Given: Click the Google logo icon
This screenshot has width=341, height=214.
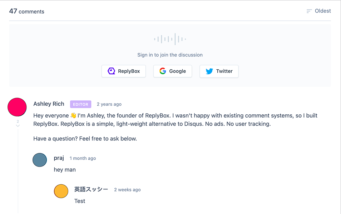Looking at the screenshot, I should click(163, 71).
